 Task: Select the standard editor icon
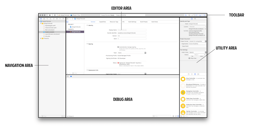point(186,15)
